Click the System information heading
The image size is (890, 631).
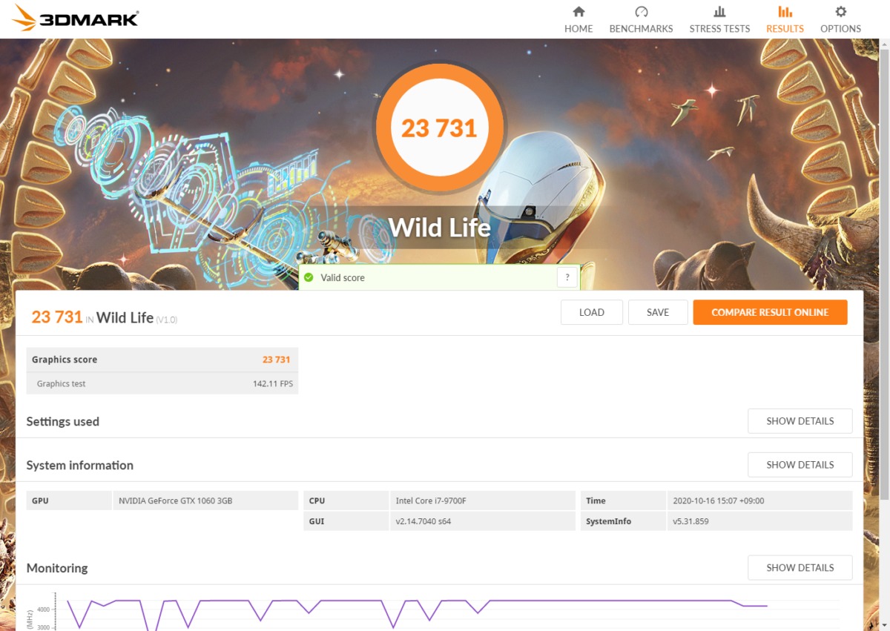coord(79,465)
